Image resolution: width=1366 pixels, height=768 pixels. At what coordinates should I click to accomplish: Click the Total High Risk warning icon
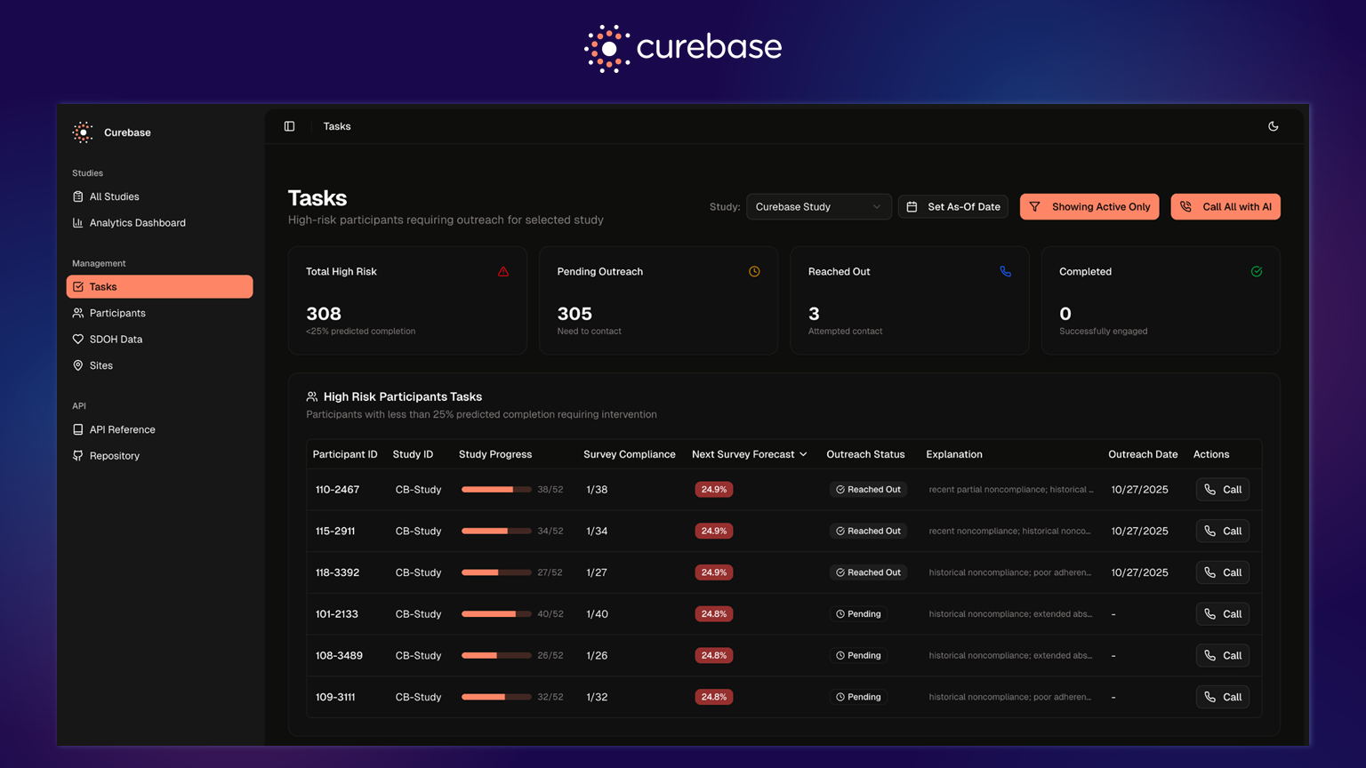(x=503, y=272)
